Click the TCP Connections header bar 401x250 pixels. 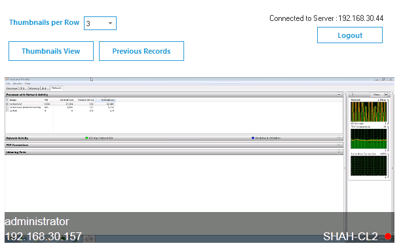(174, 145)
